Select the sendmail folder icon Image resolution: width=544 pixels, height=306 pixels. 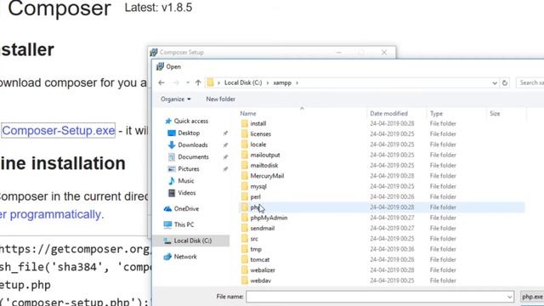coord(245,228)
